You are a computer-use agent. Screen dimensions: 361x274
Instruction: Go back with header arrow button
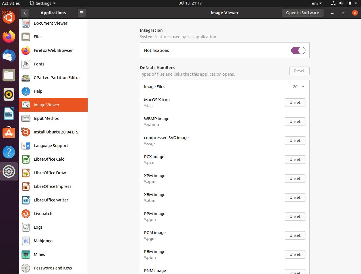(x=25, y=13)
